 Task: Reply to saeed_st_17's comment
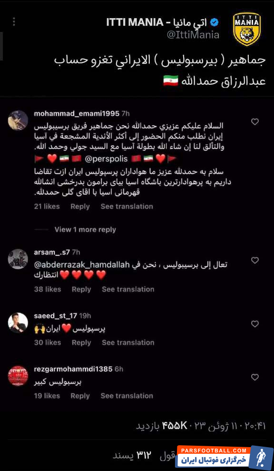[81, 342]
